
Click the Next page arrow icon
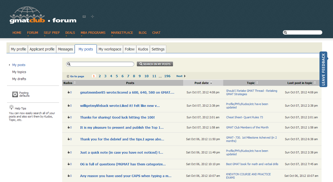point(185,76)
